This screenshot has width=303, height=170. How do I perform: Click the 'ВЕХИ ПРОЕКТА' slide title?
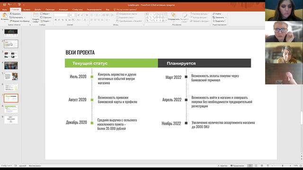coord(80,52)
